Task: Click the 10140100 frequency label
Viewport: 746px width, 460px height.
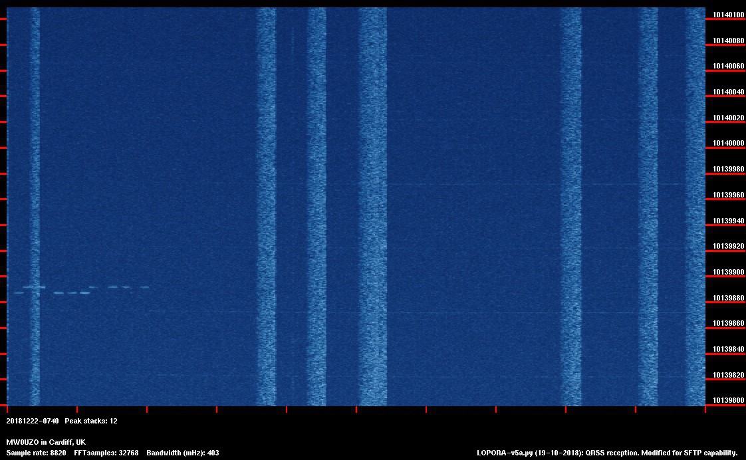Action: tap(728, 15)
